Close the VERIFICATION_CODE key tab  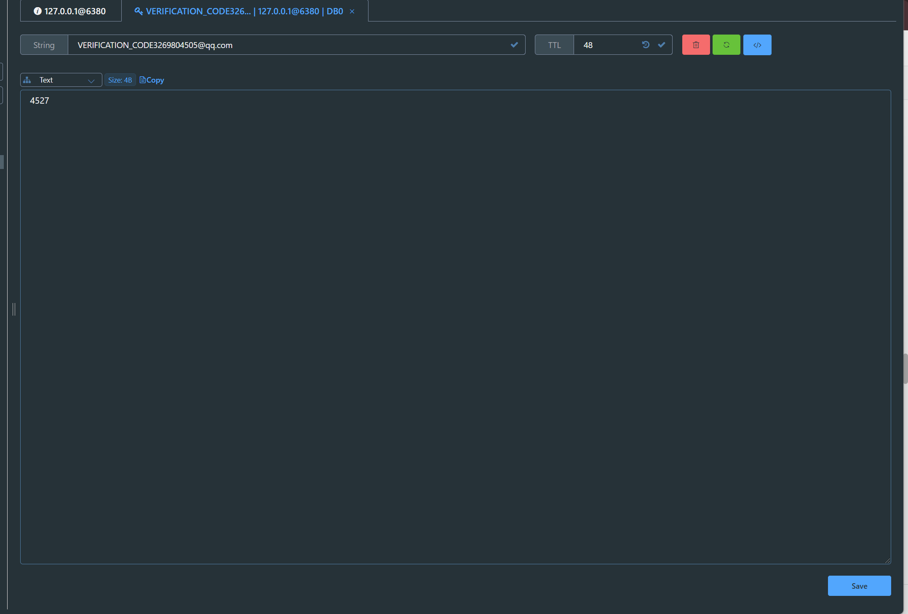(x=352, y=11)
